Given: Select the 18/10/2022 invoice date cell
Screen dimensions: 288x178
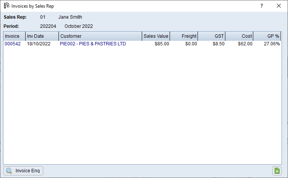Looking at the screenshot, I should click(x=39, y=44).
